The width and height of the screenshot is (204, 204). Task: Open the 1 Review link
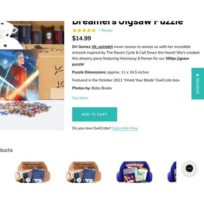tap(106, 30)
